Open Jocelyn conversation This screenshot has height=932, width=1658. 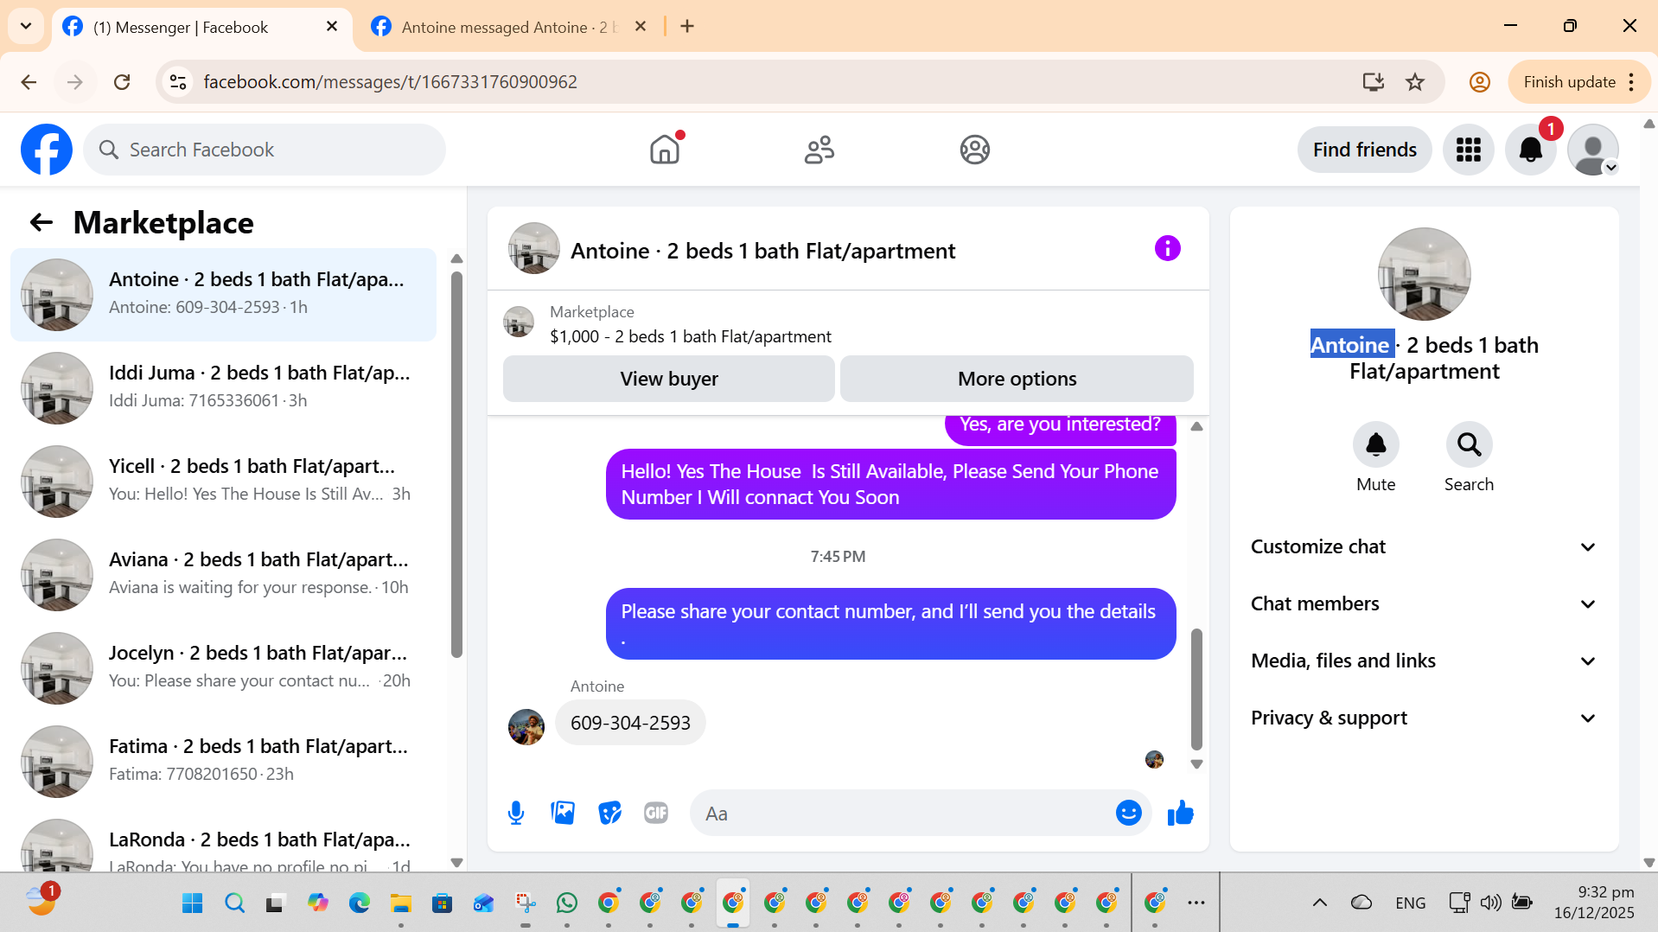click(x=223, y=668)
